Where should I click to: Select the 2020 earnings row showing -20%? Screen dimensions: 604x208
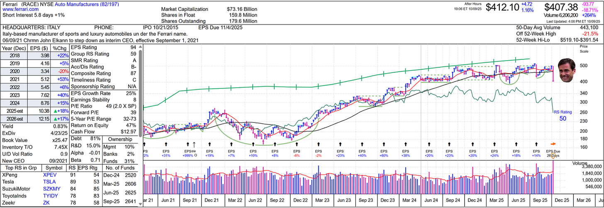coord(34,72)
